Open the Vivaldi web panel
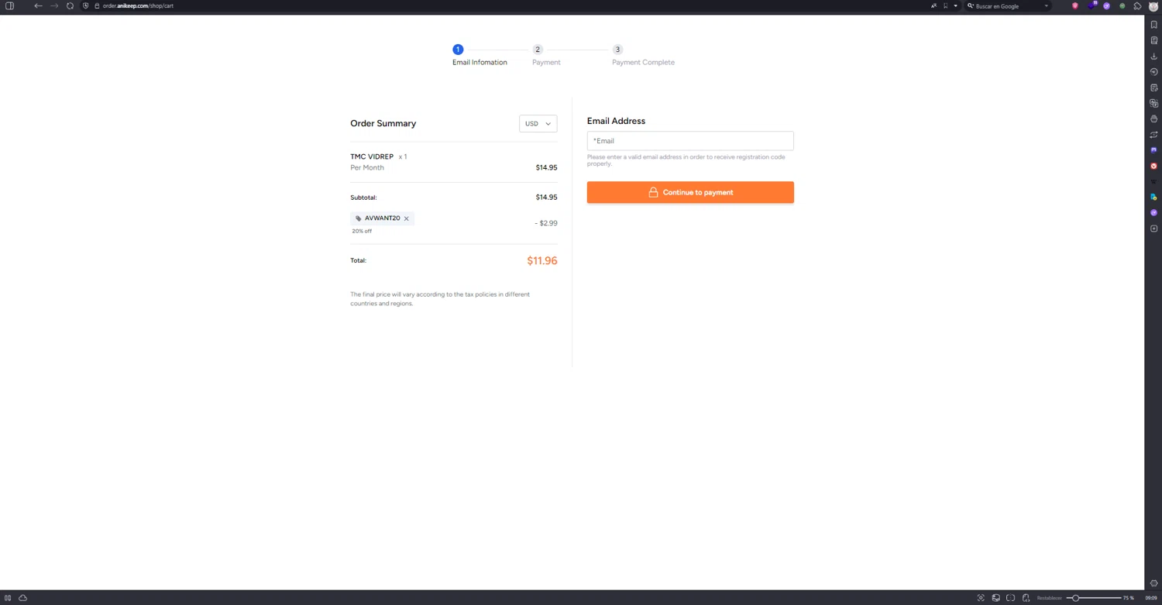 point(1153,166)
